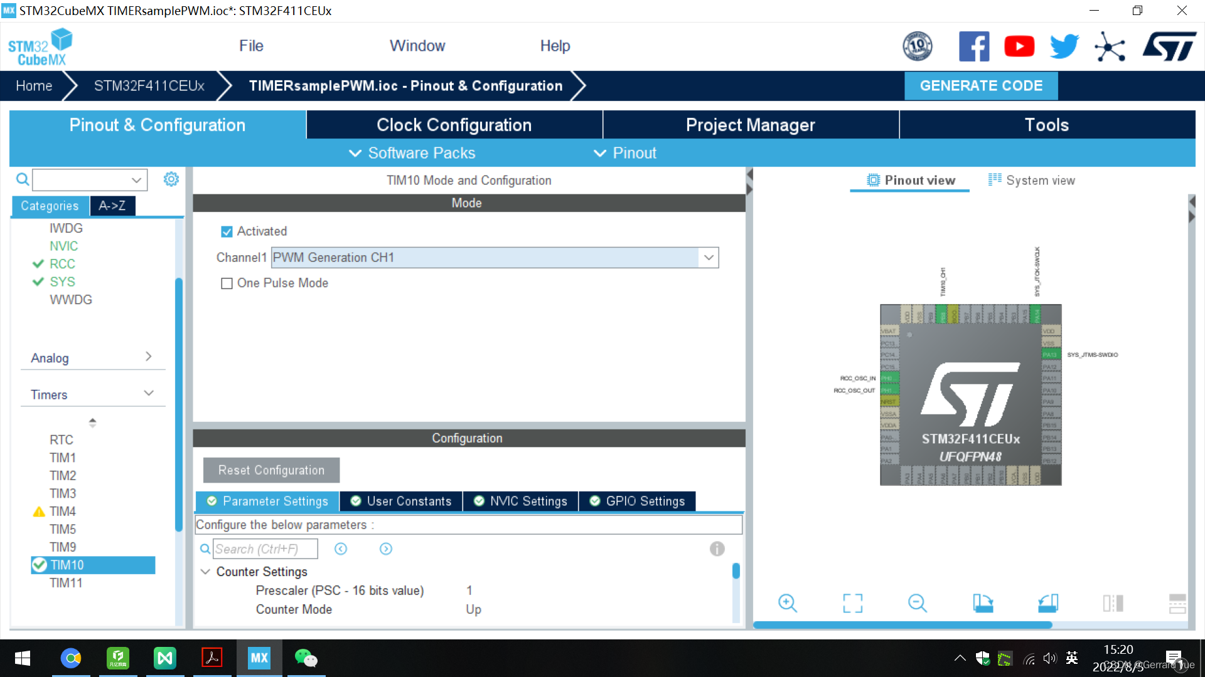Open the Window menu
Image resolution: width=1205 pixels, height=677 pixels.
coord(417,46)
